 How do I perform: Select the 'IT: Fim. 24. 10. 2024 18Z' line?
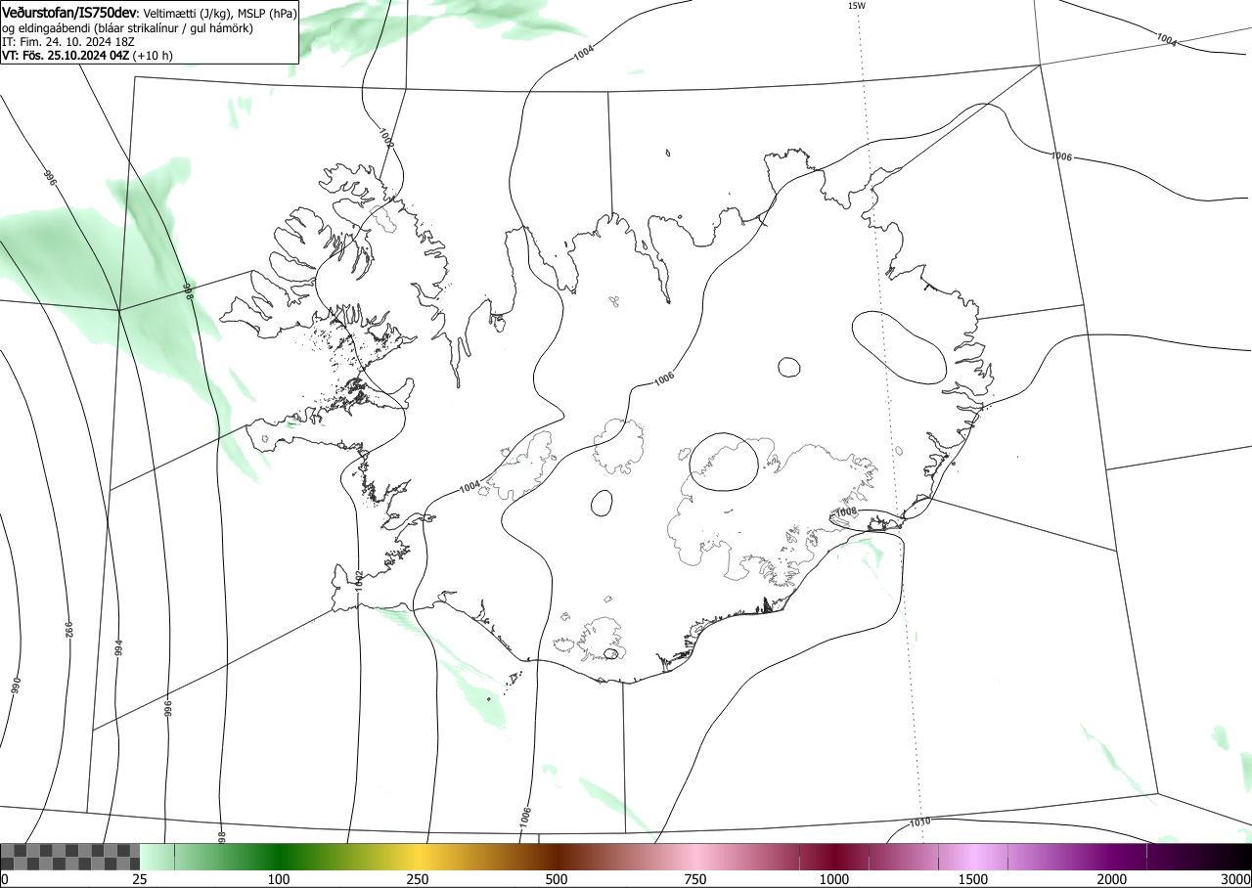(x=68, y=42)
